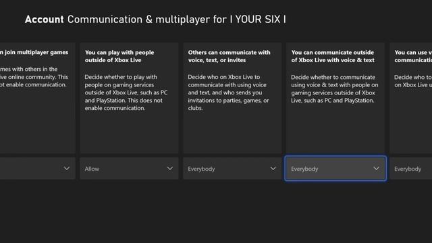Viewport: 432px width, 243px height.
Task: Open the highlighted Everybody dropdown for outside Xbox Live communication
Action: (x=335, y=168)
